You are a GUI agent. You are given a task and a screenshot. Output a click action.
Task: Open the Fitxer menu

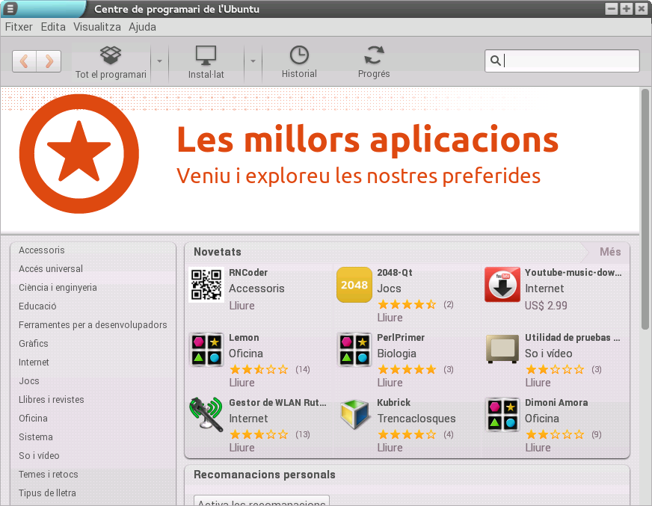(x=19, y=27)
